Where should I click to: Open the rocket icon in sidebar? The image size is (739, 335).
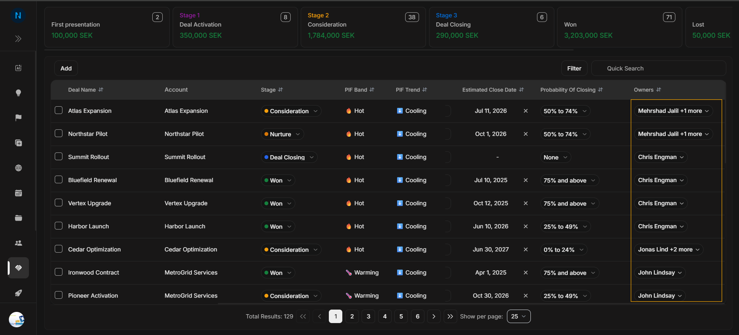click(x=18, y=293)
